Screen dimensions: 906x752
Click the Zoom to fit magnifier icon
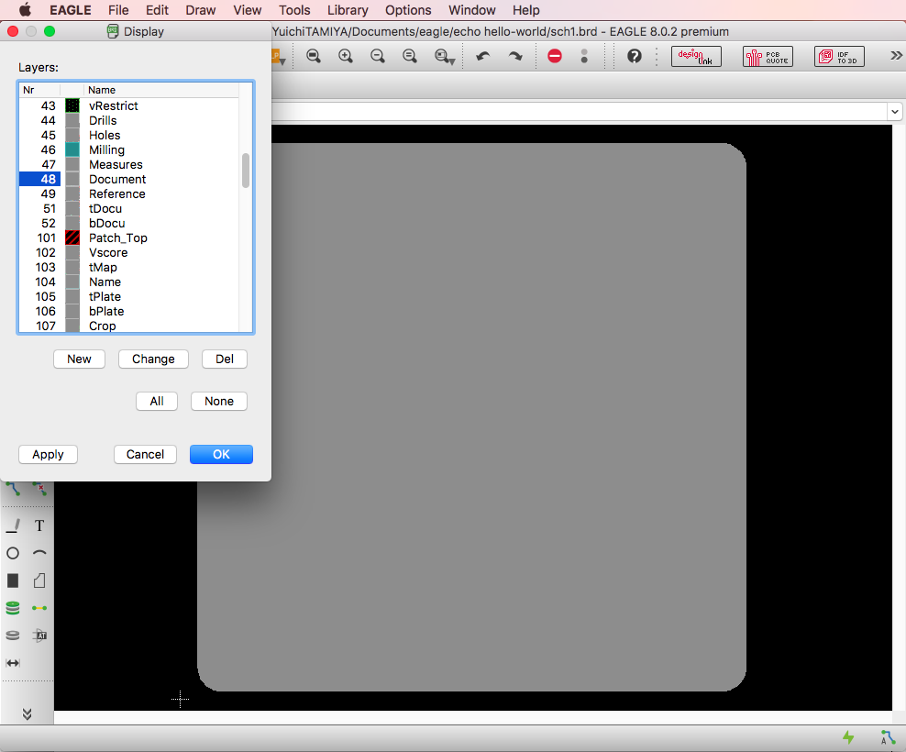pos(314,56)
